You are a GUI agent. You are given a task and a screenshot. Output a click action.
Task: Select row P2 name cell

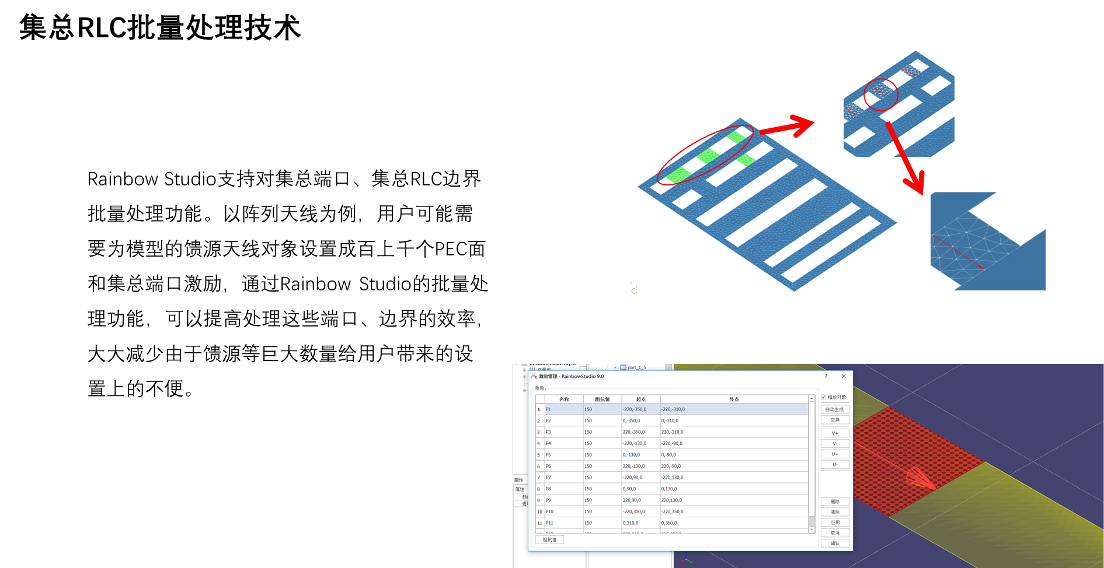564,420
